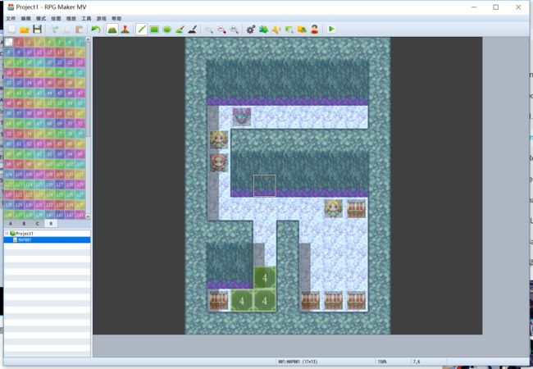Click treasure chest next to the region 4 tiles
Image resolution: width=533 pixels, height=369 pixels.
coord(219,300)
